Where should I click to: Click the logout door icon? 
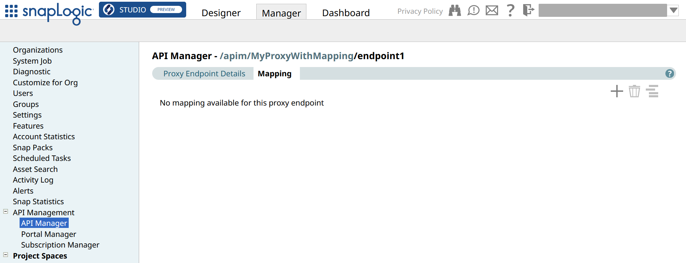point(529,10)
